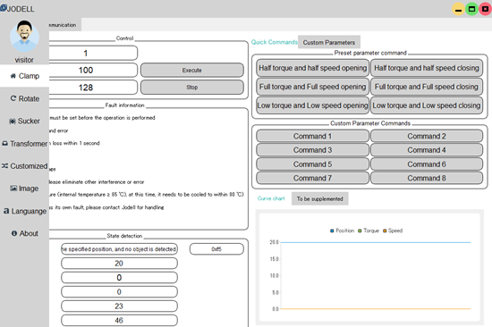Viewport: 492px width, 327px height.
Task: Maximize the JODELL window
Action: pyautogui.click(x=471, y=9)
